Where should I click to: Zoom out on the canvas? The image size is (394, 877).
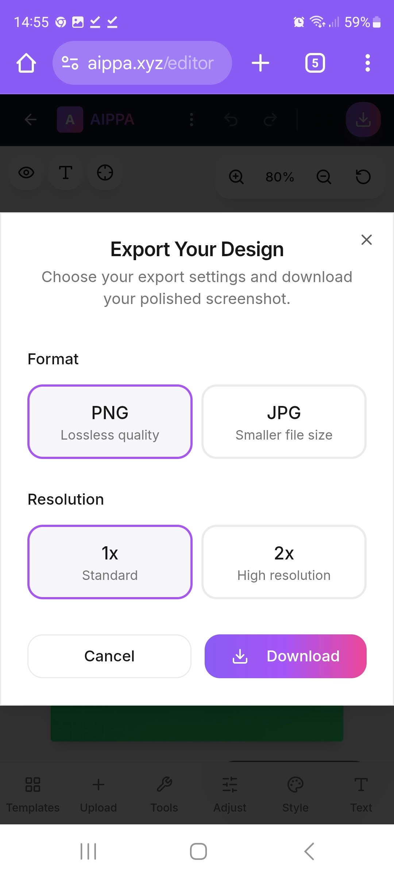point(323,177)
